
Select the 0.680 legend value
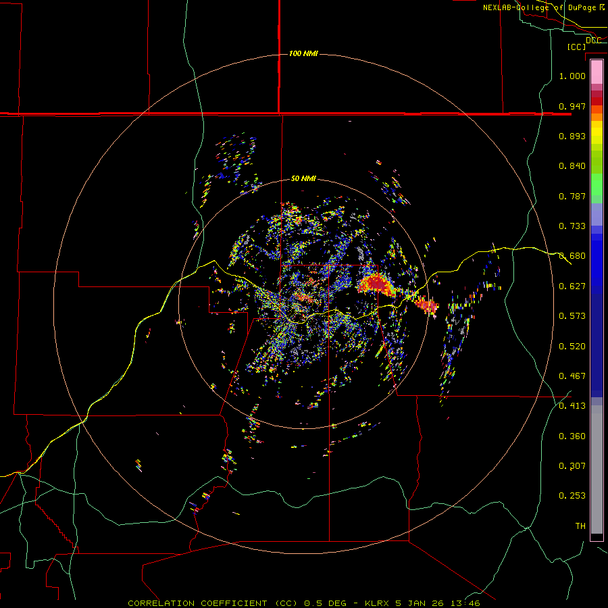572,256
